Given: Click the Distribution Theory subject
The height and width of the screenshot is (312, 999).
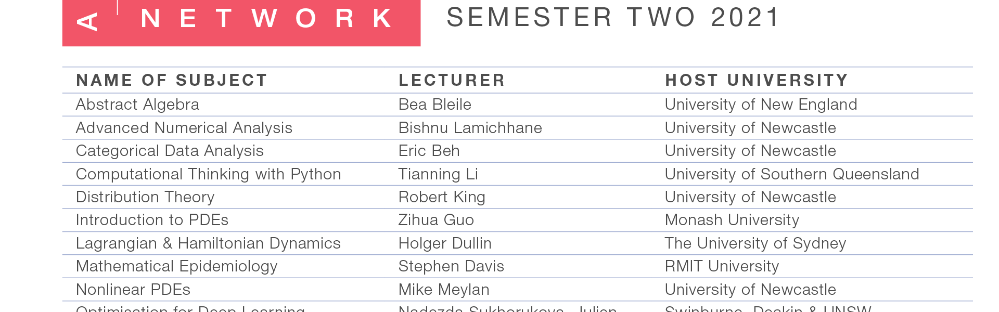Looking at the screenshot, I should click(x=145, y=197).
